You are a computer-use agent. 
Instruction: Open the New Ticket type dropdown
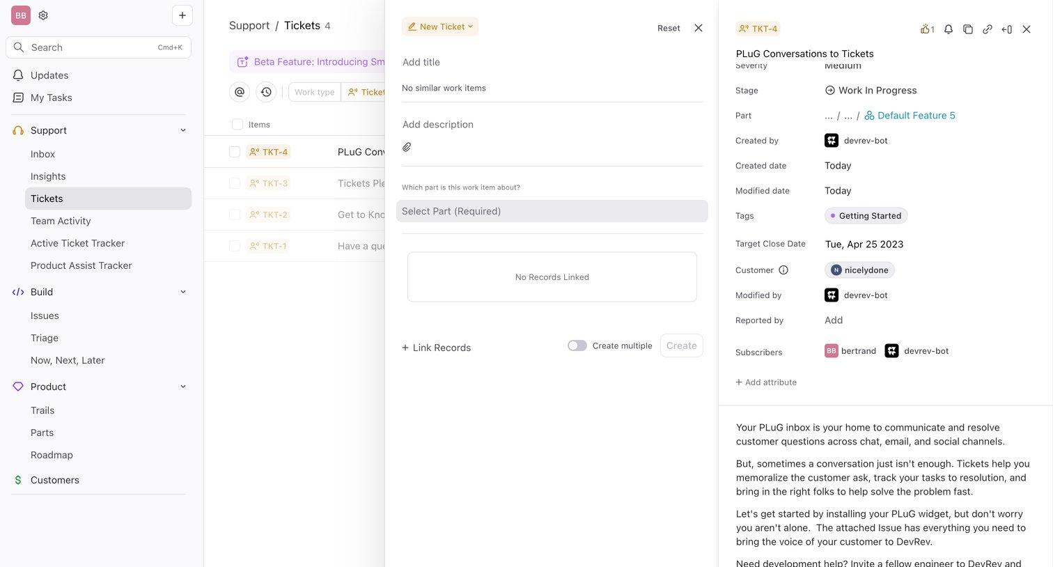(x=440, y=26)
